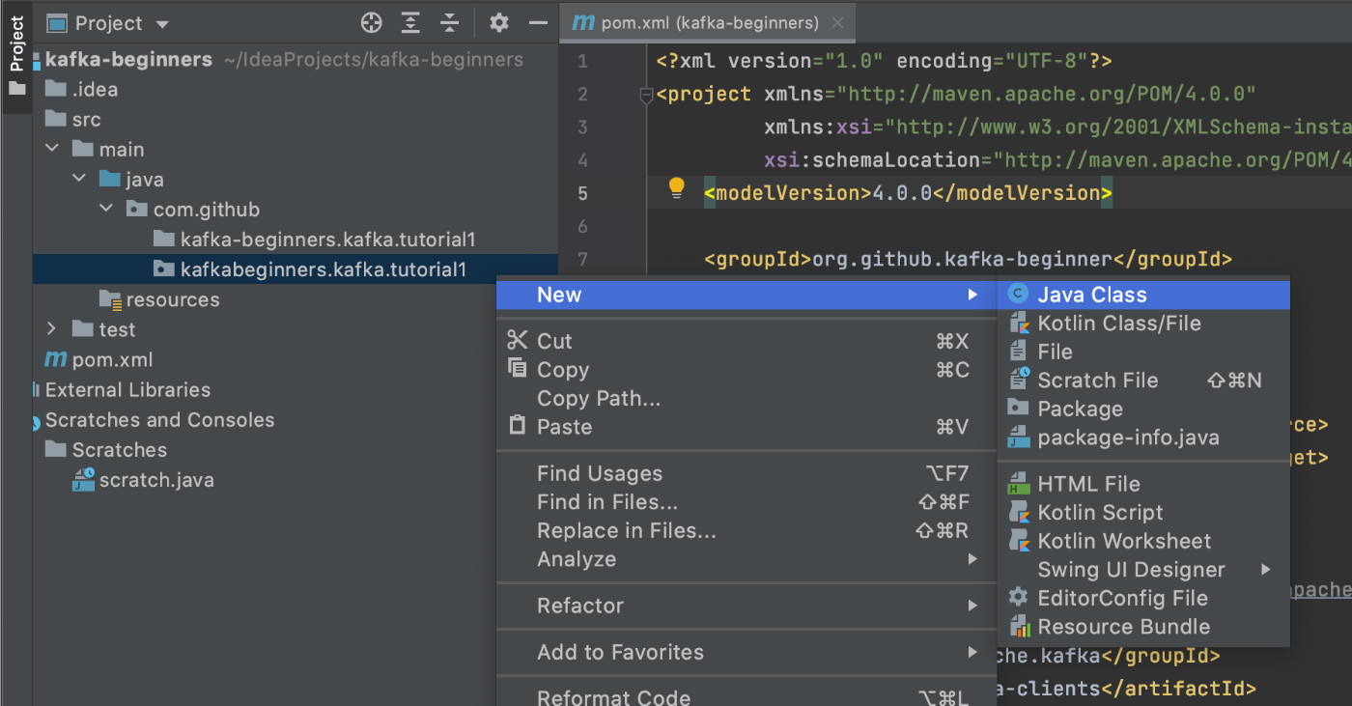
Task: Open the Project view dropdown arrow
Action: click(x=162, y=24)
